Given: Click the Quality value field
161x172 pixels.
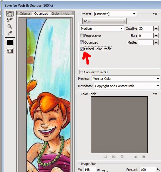Looking at the screenshot, I should click(146, 29).
